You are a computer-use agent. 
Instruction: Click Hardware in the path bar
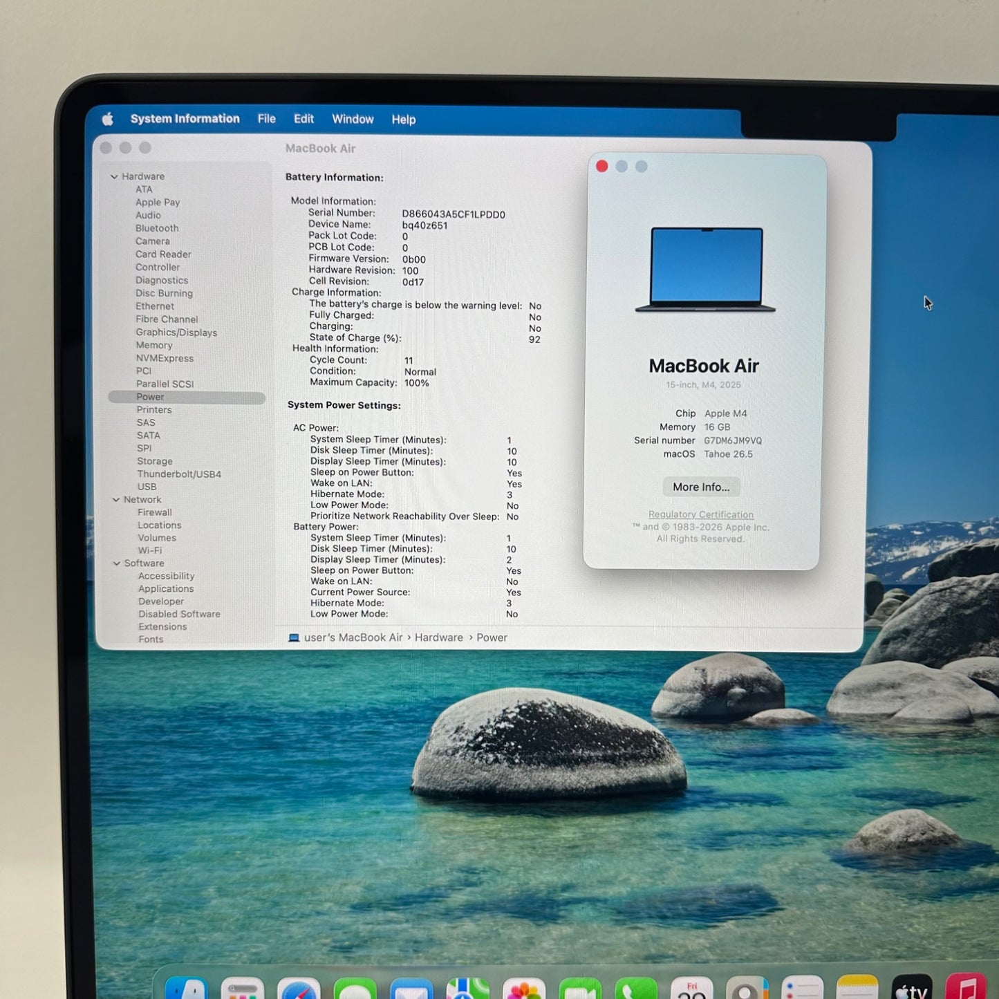(439, 637)
